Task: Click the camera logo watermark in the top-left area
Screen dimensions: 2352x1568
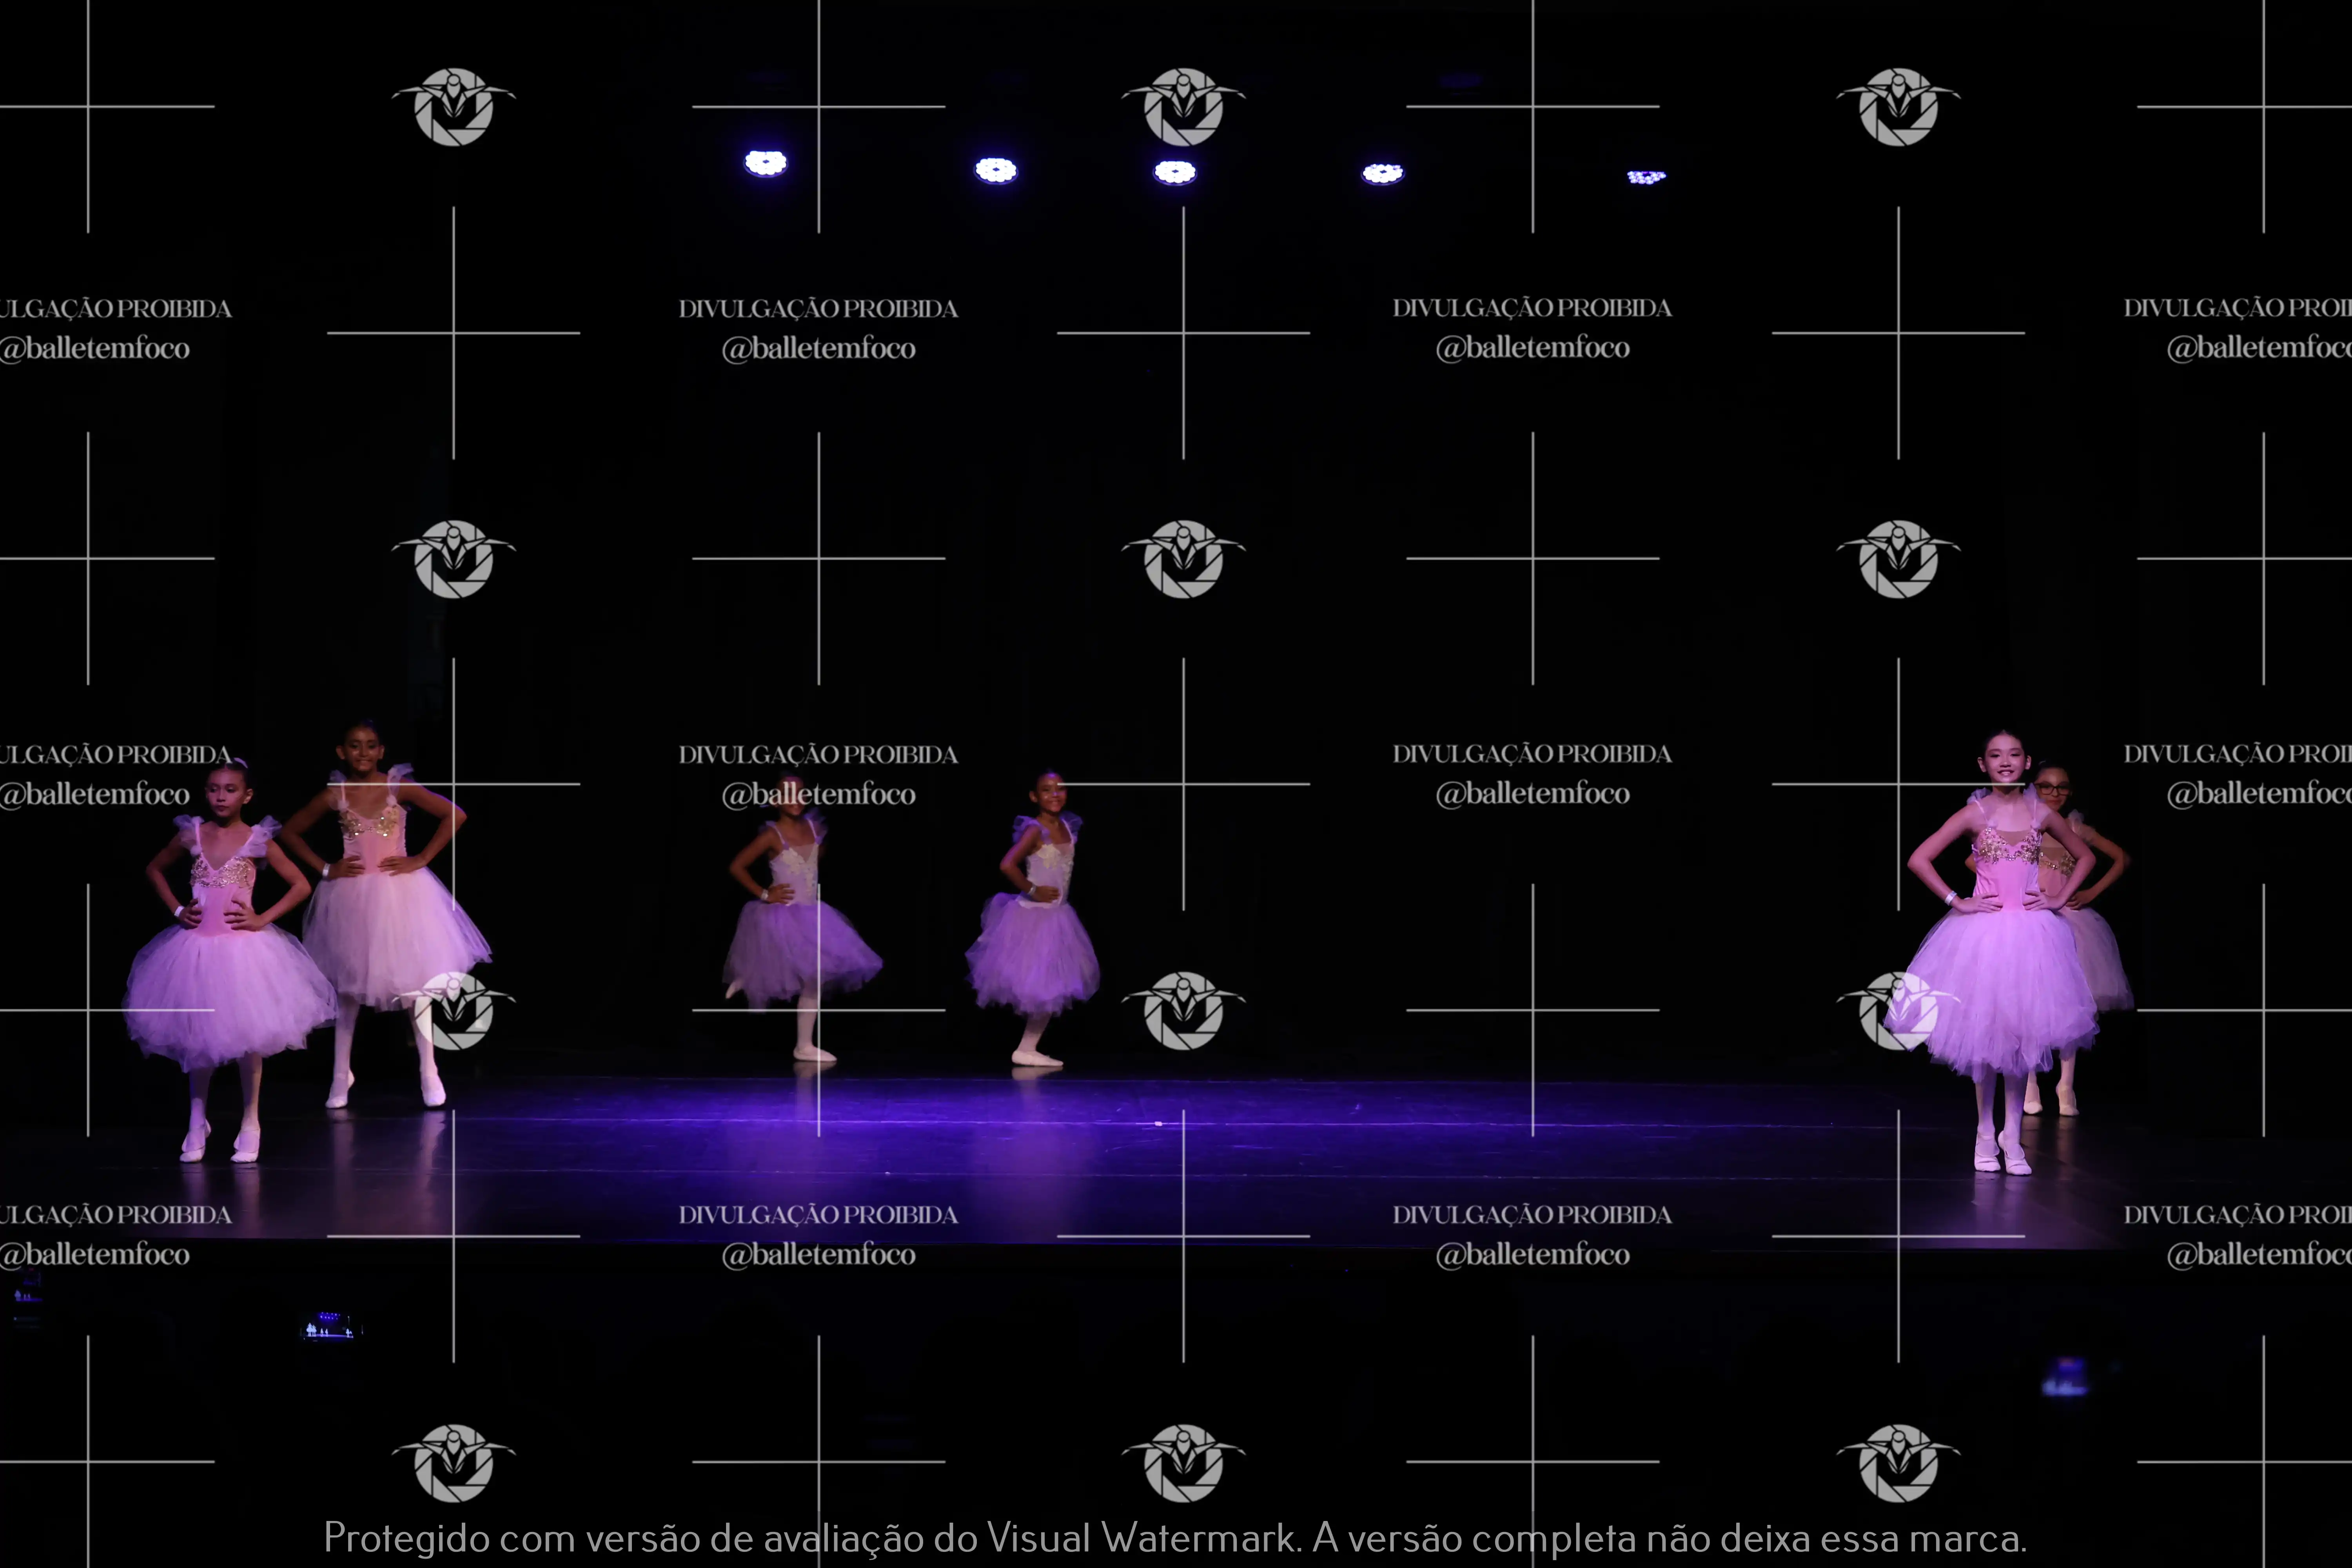Action: pyautogui.click(x=453, y=106)
